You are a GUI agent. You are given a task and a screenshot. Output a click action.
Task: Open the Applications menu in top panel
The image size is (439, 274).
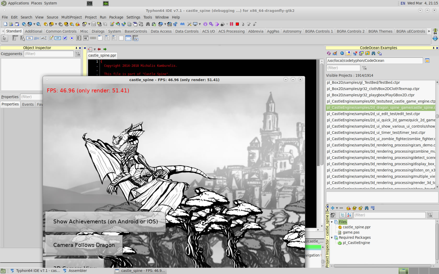tap(19, 3)
